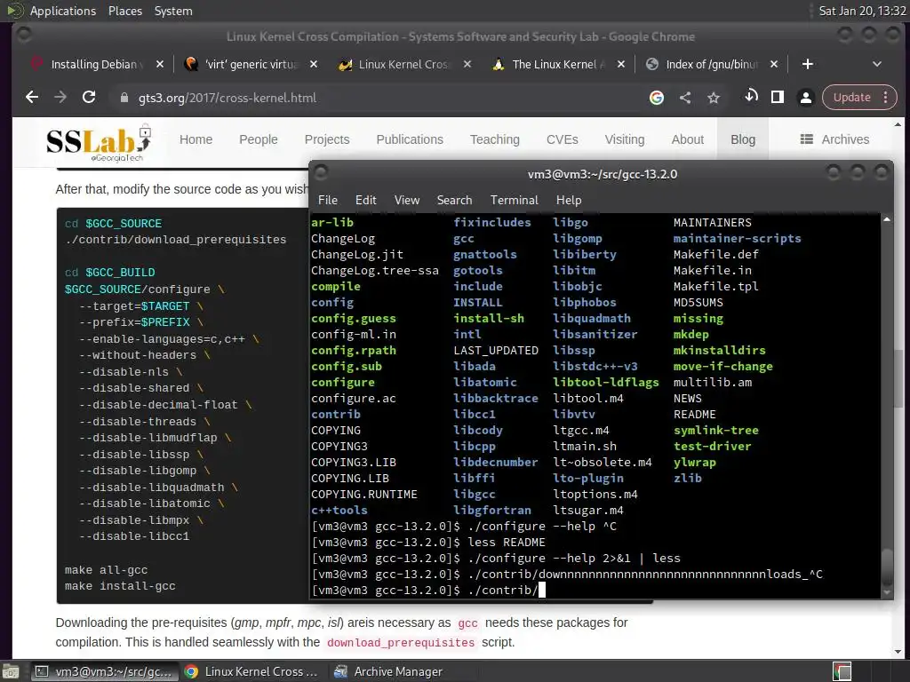This screenshot has height=682, width=910.
Task: Click 'download_prerequisites' code in the page text
Action: pos(401,643)
